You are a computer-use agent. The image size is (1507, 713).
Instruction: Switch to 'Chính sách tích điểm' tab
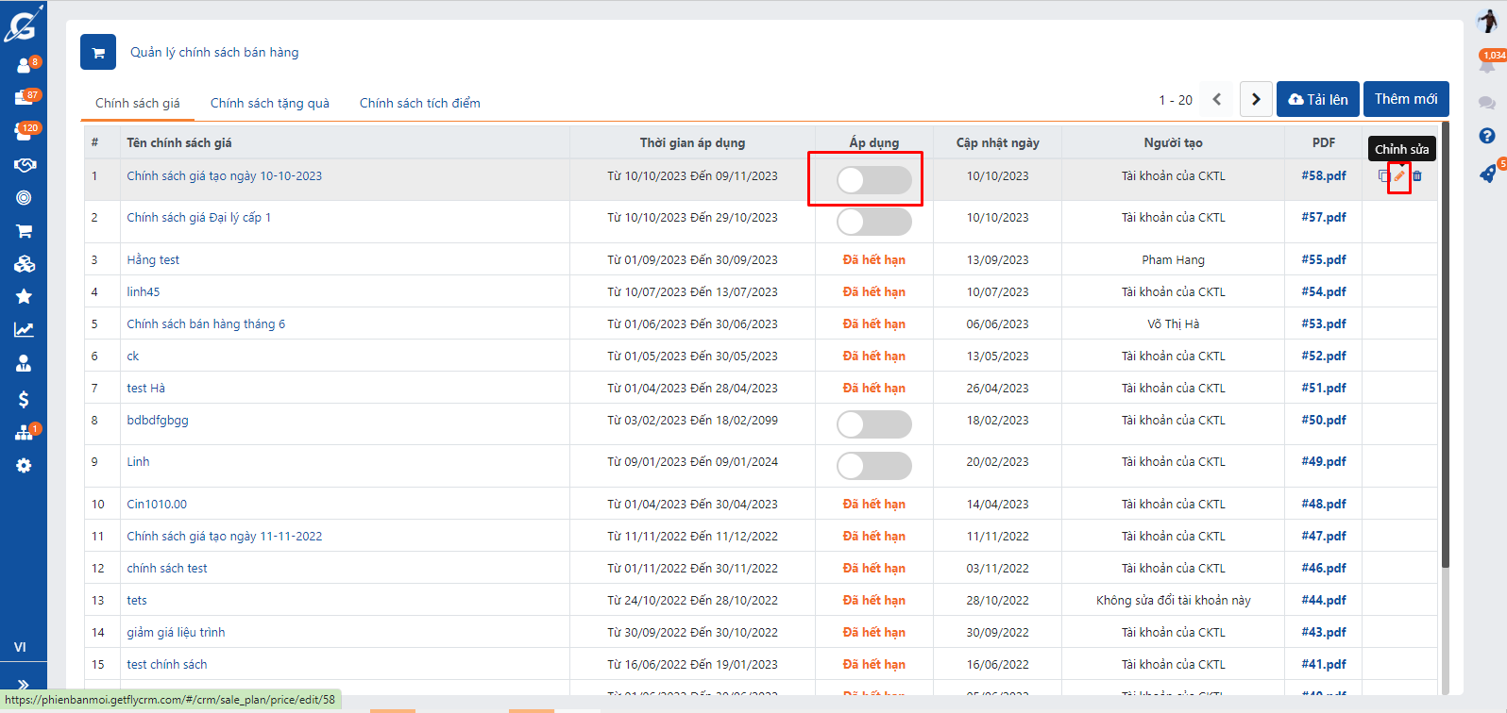click(x=419, y=103)
